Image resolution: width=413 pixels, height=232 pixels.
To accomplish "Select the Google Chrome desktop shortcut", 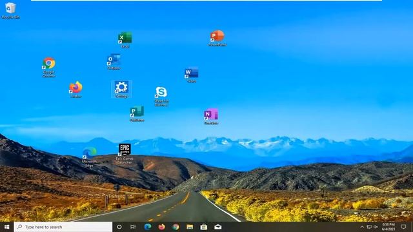I will pyautogui.click(x=49, y=67).
